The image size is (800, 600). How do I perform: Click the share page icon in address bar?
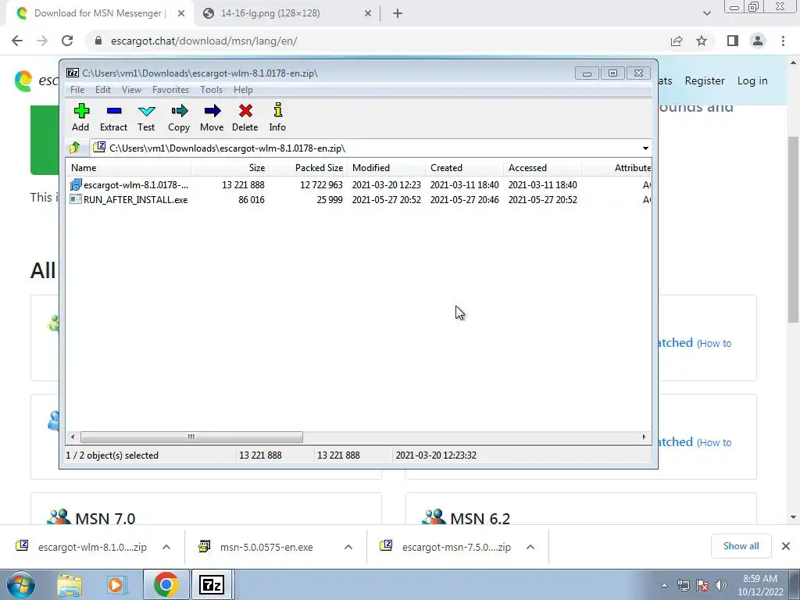[677, 41]
